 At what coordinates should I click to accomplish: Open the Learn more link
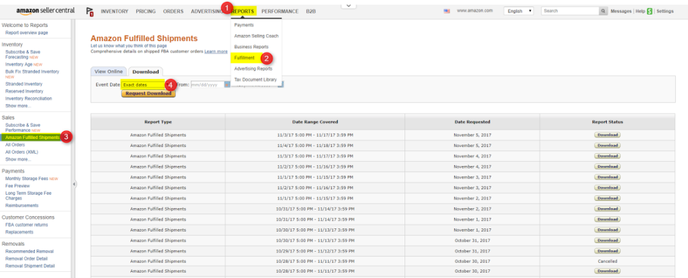pyautogui.click(x=216, y=51)
